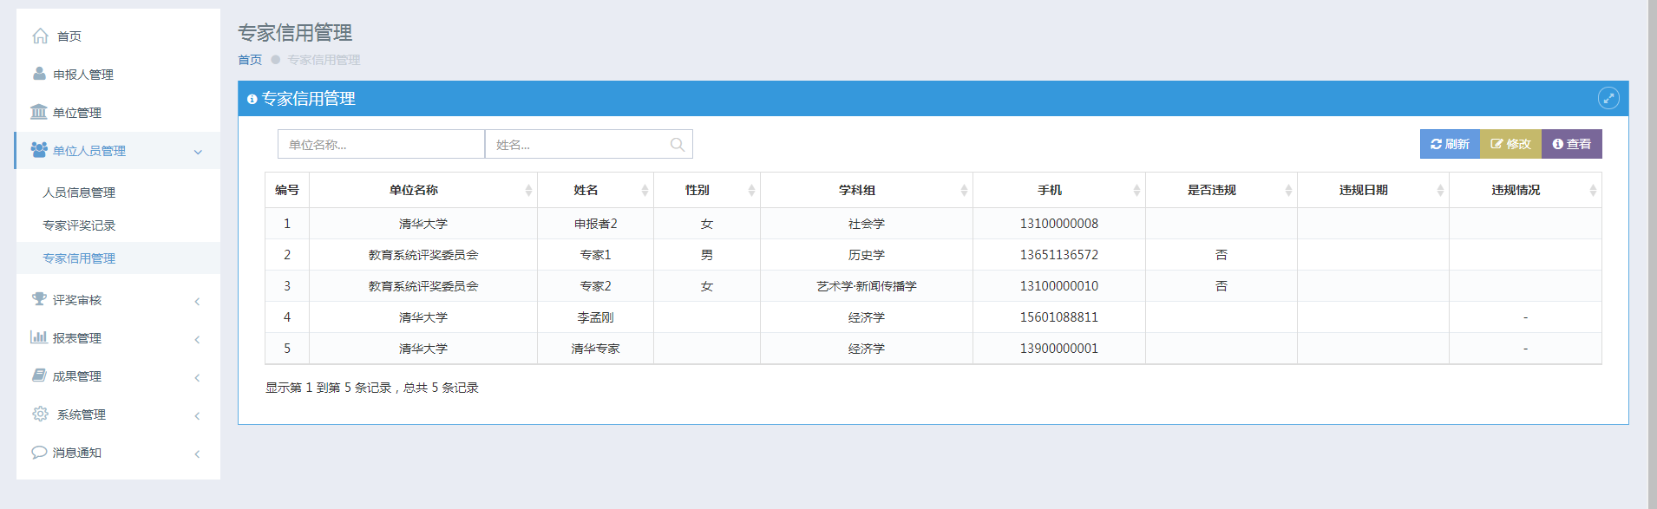Click phone number 13900000001
Screen dimensions: 1657x509
[1058, 349]
